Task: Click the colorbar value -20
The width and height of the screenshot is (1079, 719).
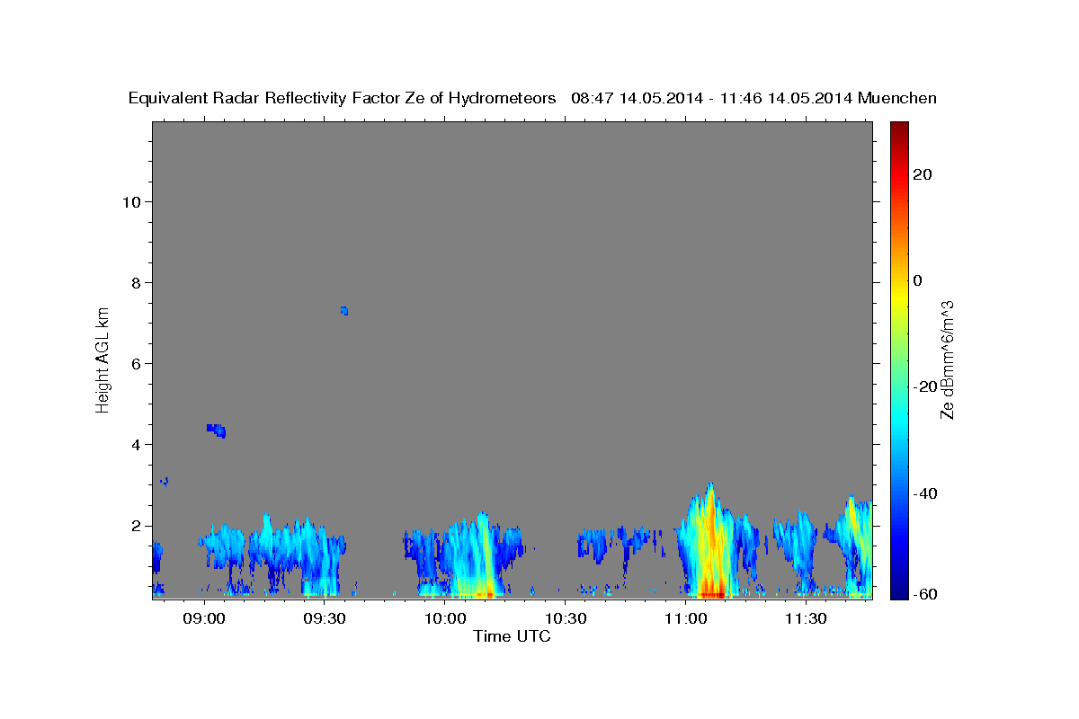Action: coord(924,386)
